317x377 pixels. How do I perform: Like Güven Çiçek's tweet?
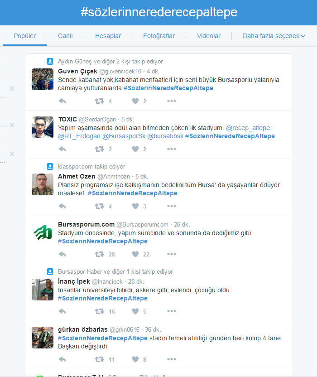click(135, 101)
